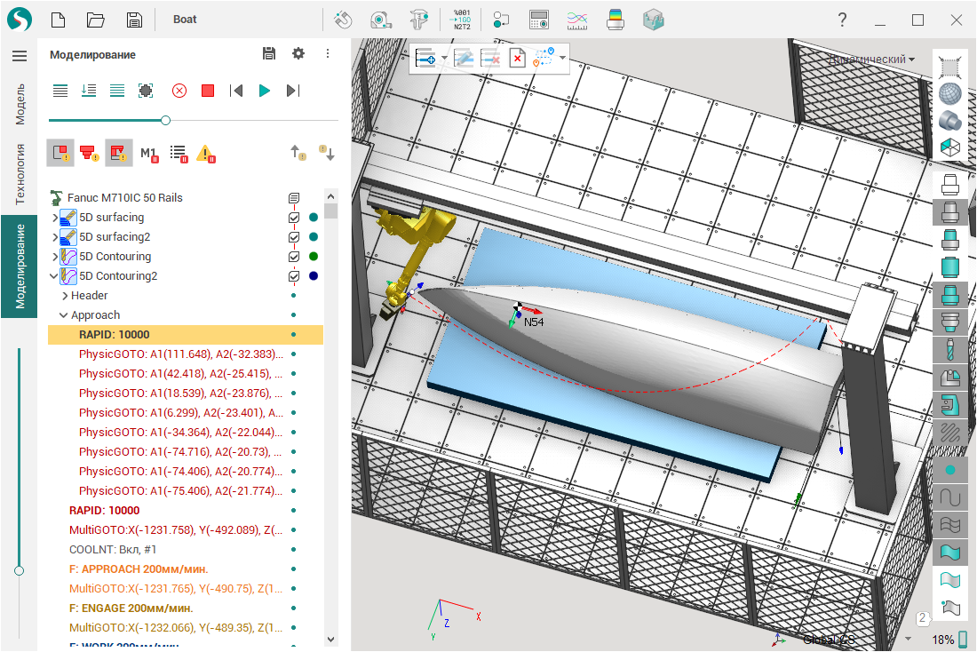Collapse the 5D Contouring2 tree node
The image size is (977, 652).
(54, 276)
